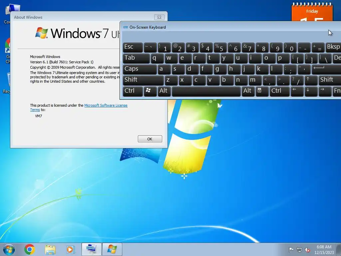
Task: Click the Windows logo key on keyboard
Action: (150, 91)
